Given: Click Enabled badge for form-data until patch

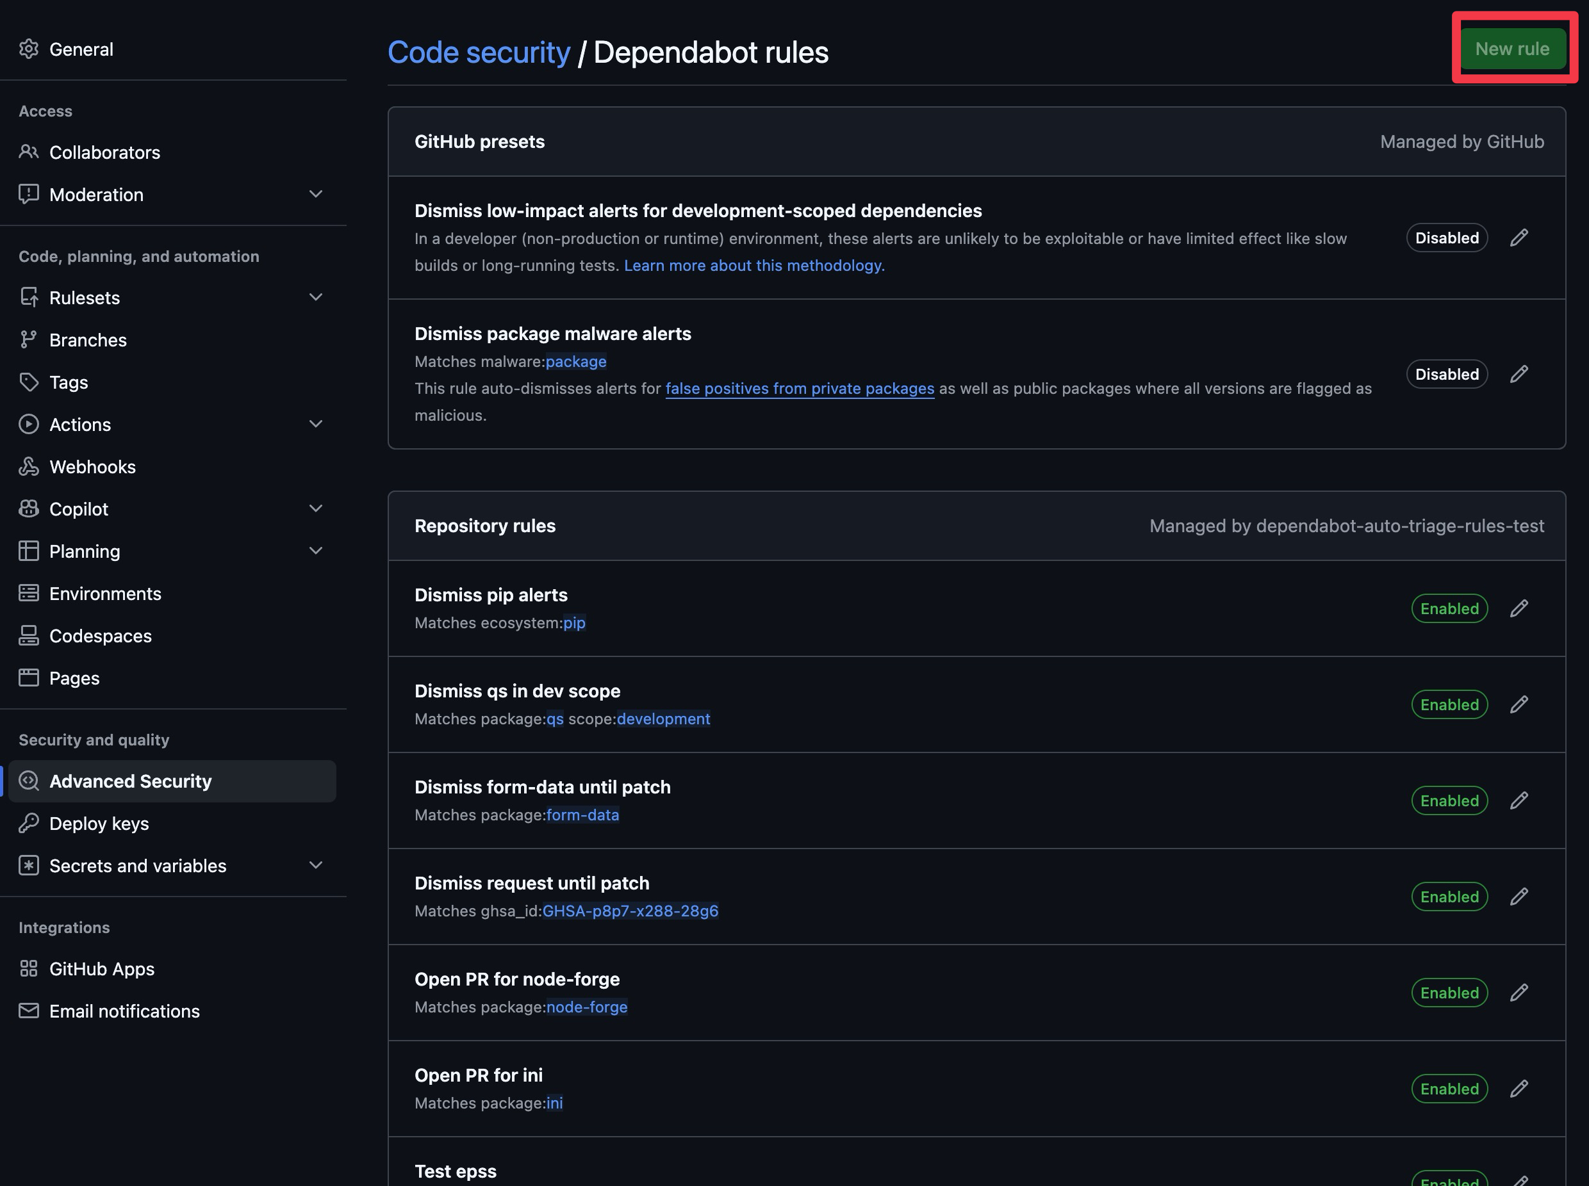Looking at the screenshot, I should tap(1449, 800).
